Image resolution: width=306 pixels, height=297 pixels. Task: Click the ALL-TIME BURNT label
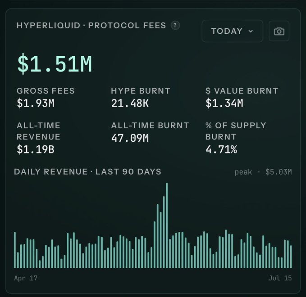pos(150,126)
